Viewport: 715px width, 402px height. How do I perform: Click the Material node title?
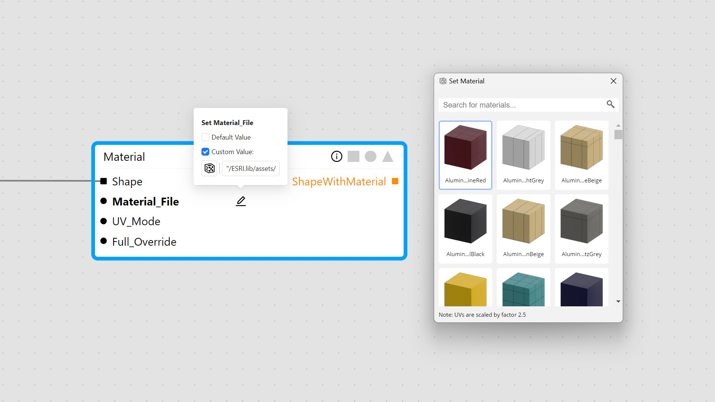click(x=124, y=157)
